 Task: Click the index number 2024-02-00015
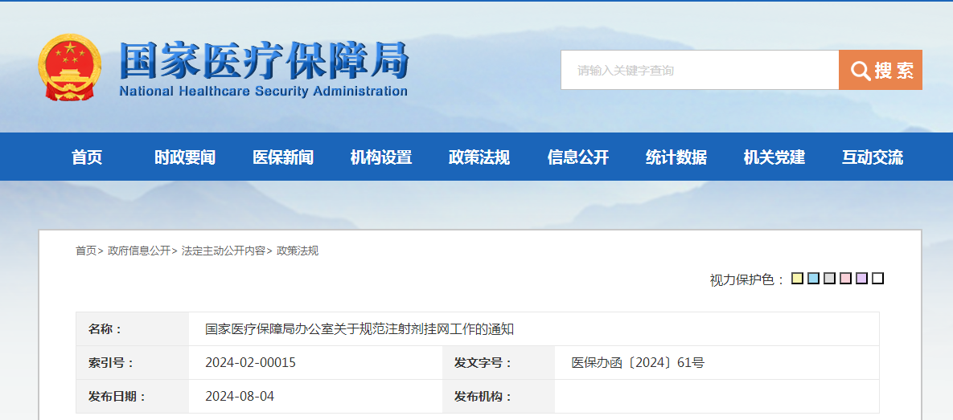(250, 363)
